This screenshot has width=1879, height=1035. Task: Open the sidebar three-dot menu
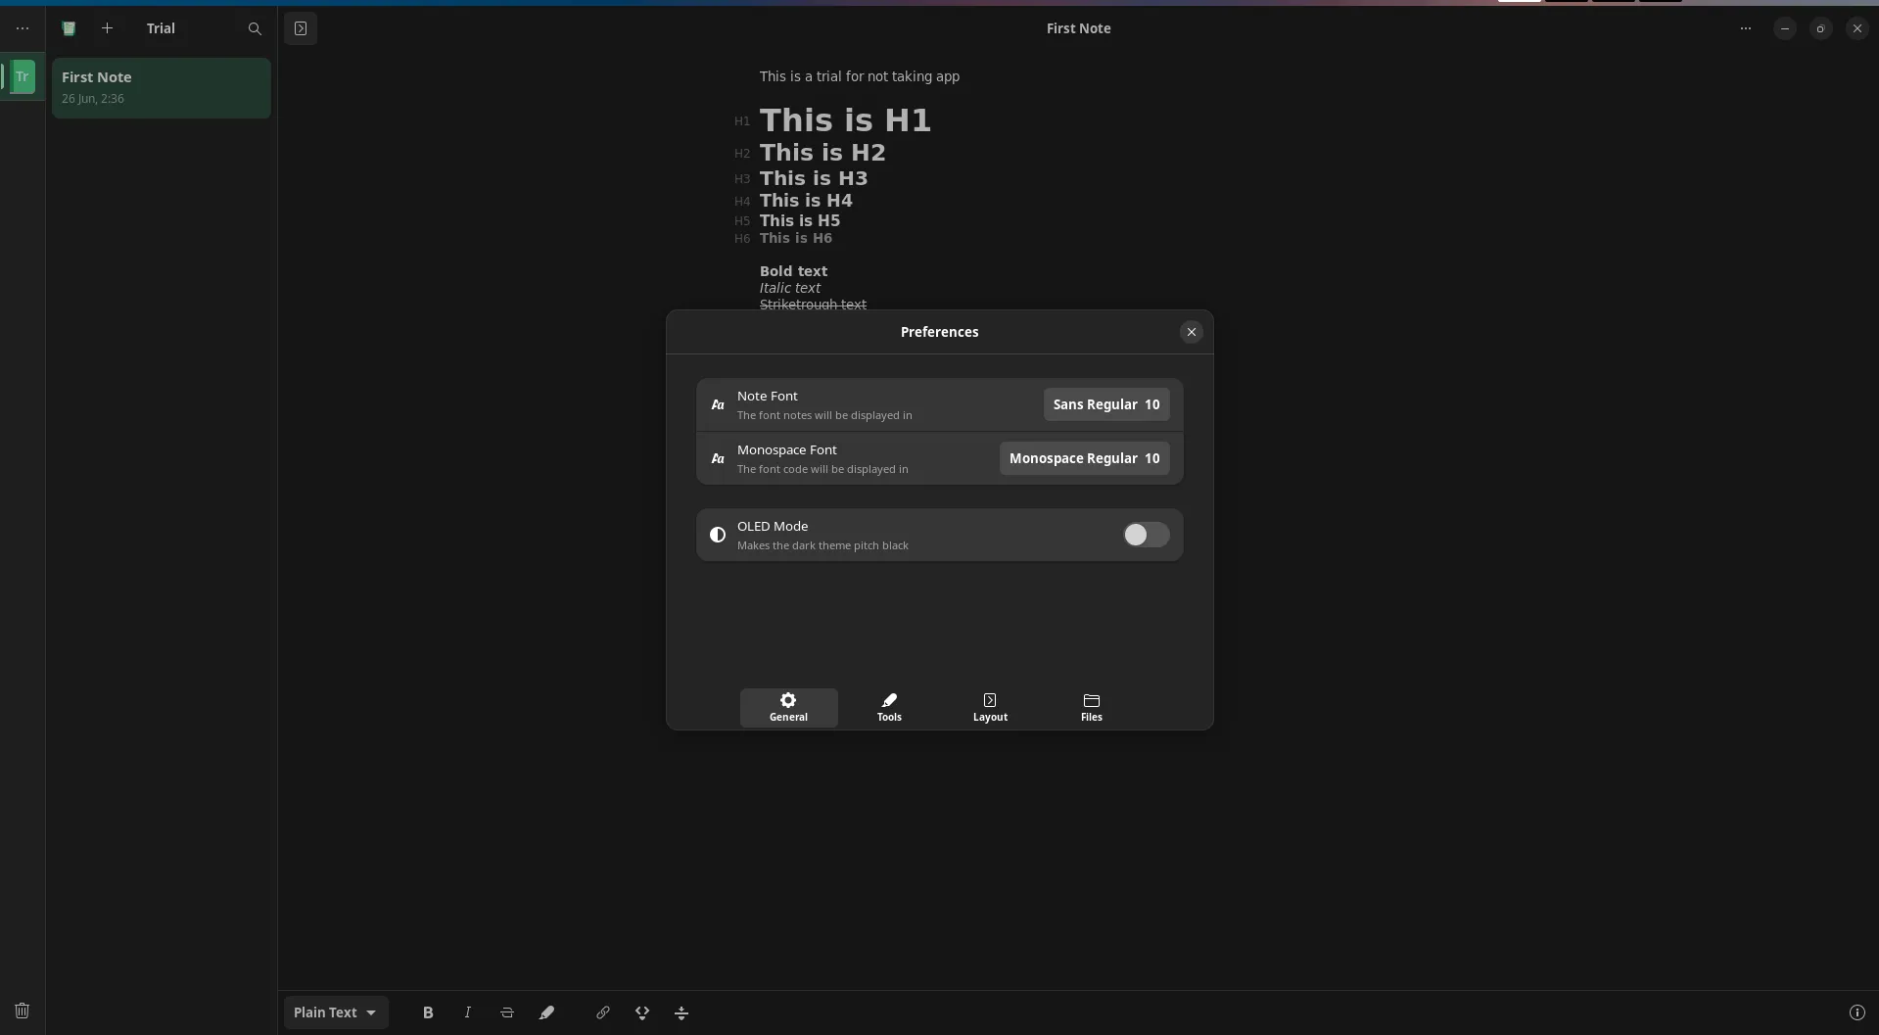pos(22,28)
